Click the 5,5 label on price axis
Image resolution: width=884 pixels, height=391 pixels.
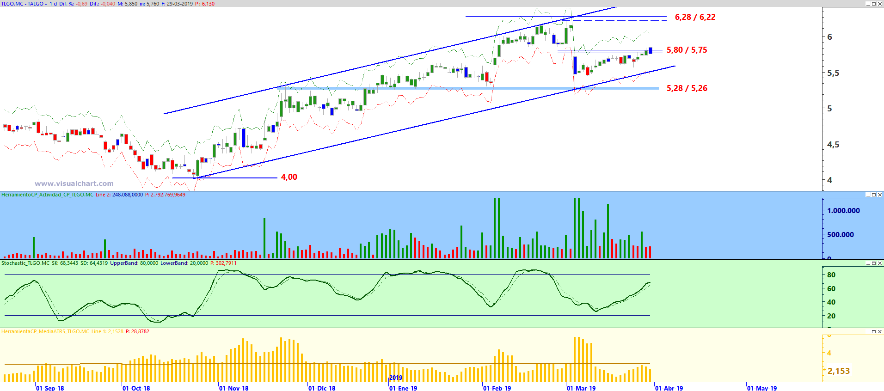(x=833, y=73)
